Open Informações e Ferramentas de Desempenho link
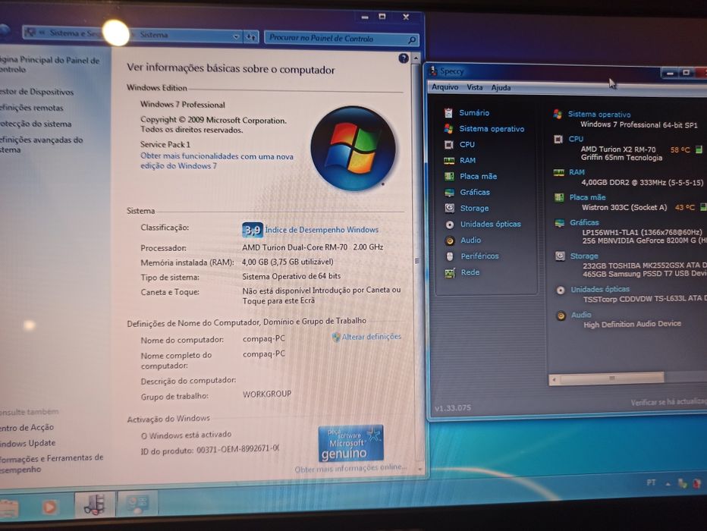This screenshot has width=707, height=531. coord(51,463)
